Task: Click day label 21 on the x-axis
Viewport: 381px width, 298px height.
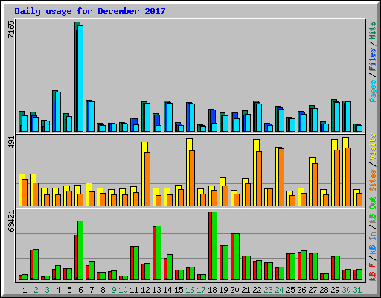Action: (246, 290)
